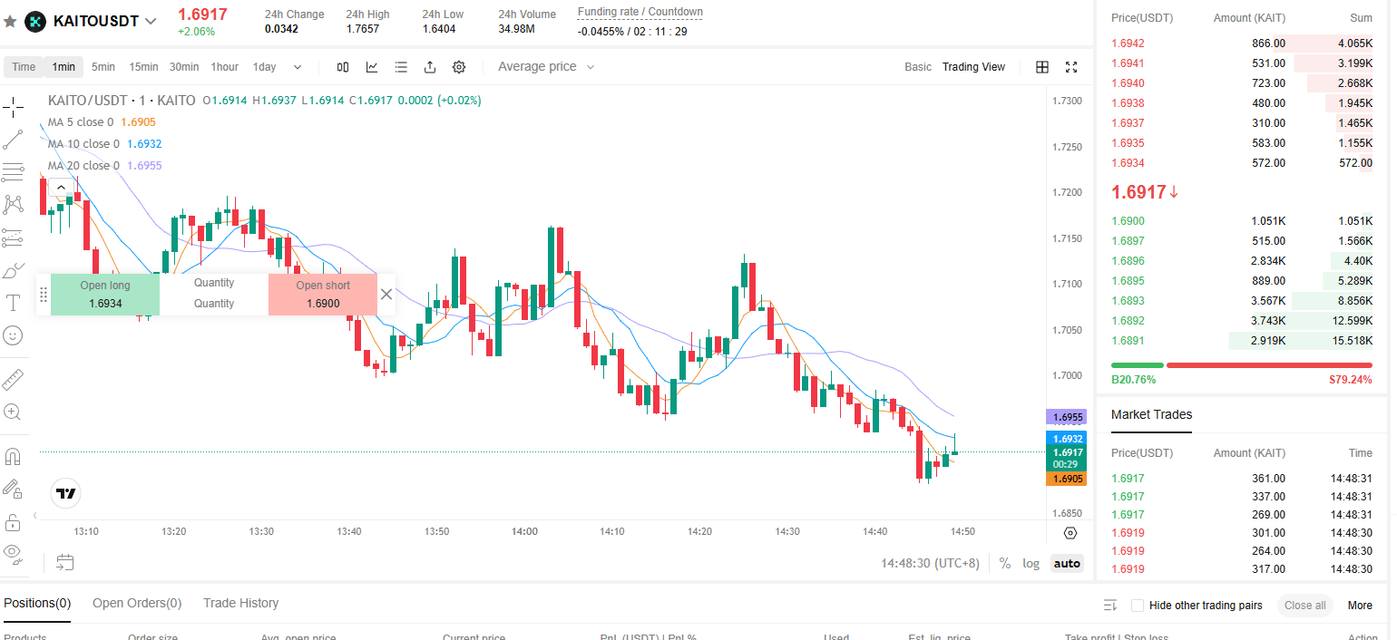This screenshot has width=1397, height=640.
Task: Add KAITOUSDT to favorites with the star
Action: (11, 21)
